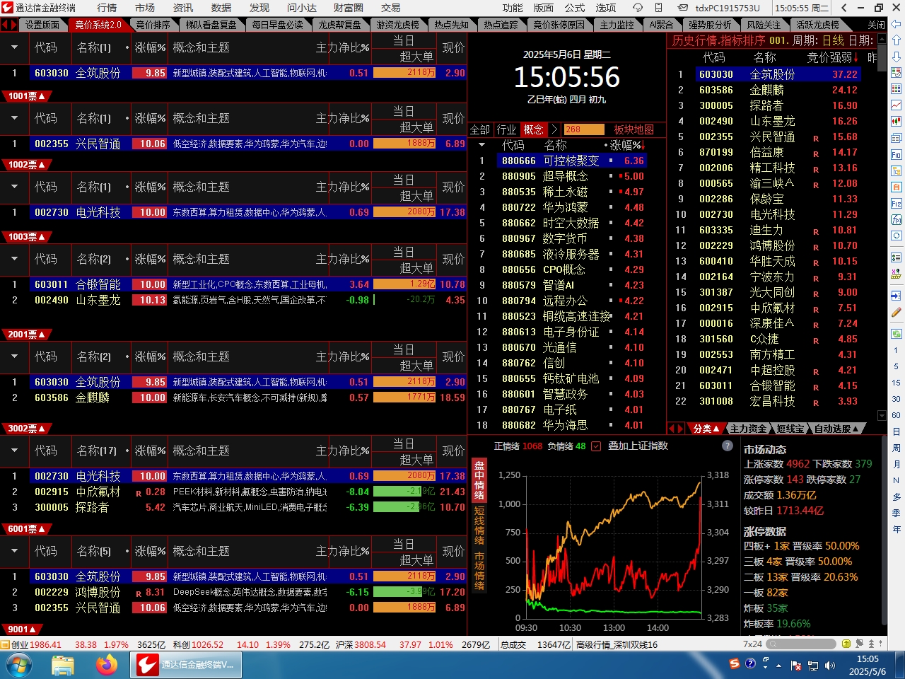This screenshot has width=905, height=679.
Task: Click the scrollbar up arrow of ranking list
Action: [883, 40]
